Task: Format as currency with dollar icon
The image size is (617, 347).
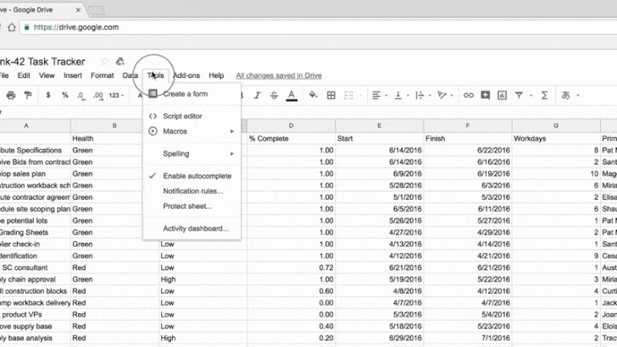Action: [48, 95]
